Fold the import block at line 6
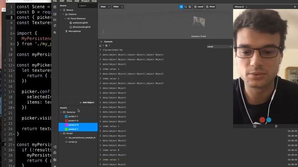This screenshot has width=298, height=167. [14, 33]
